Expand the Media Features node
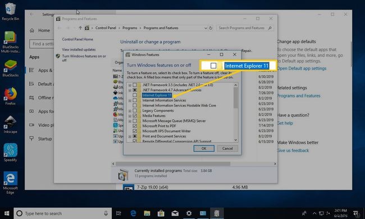The image size is (365, 219). (x=130, y=116)
